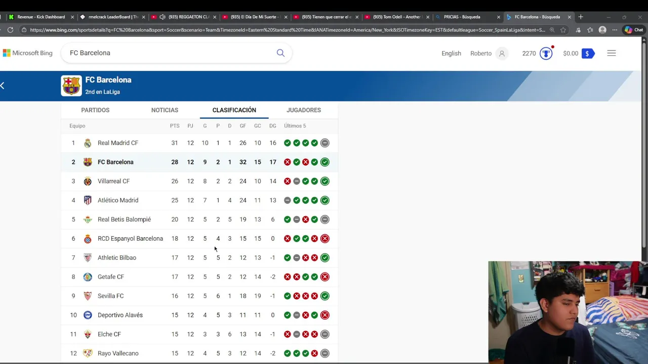Switch to Revenue - Kick Dashboard tab
Image resolution: width=648 pixels, height=364 pixels.
click(x=42, y=17)
